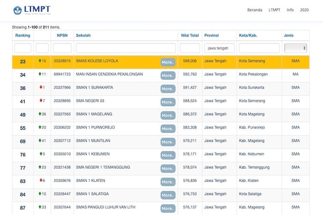Click city cell Kab. Klaten
The width and height of the screenshot is (323, 215).
pos(248,181)
